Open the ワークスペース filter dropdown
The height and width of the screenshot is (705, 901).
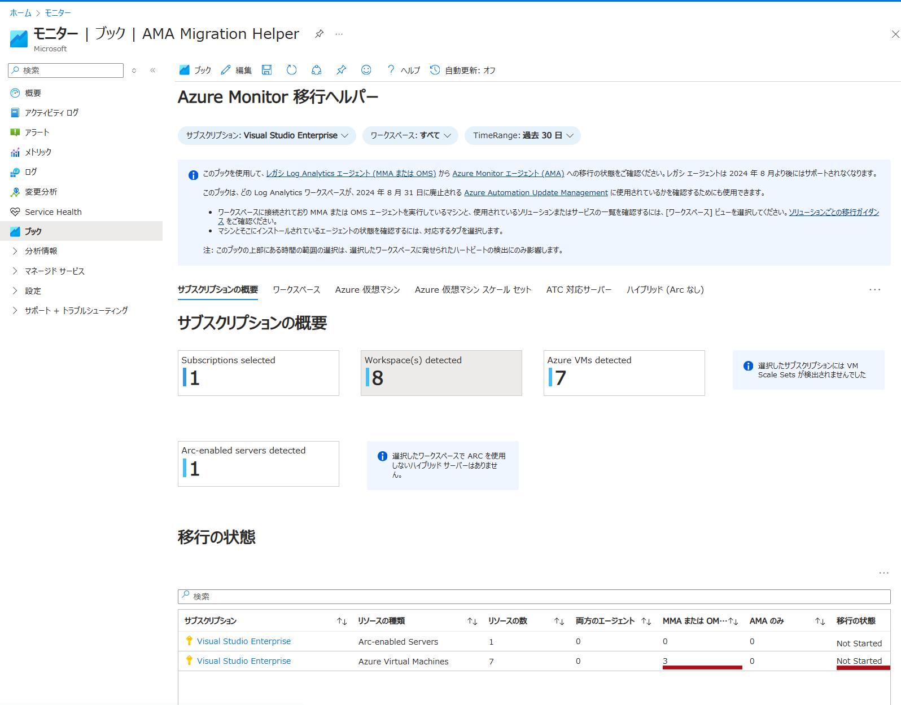point(410,135)
